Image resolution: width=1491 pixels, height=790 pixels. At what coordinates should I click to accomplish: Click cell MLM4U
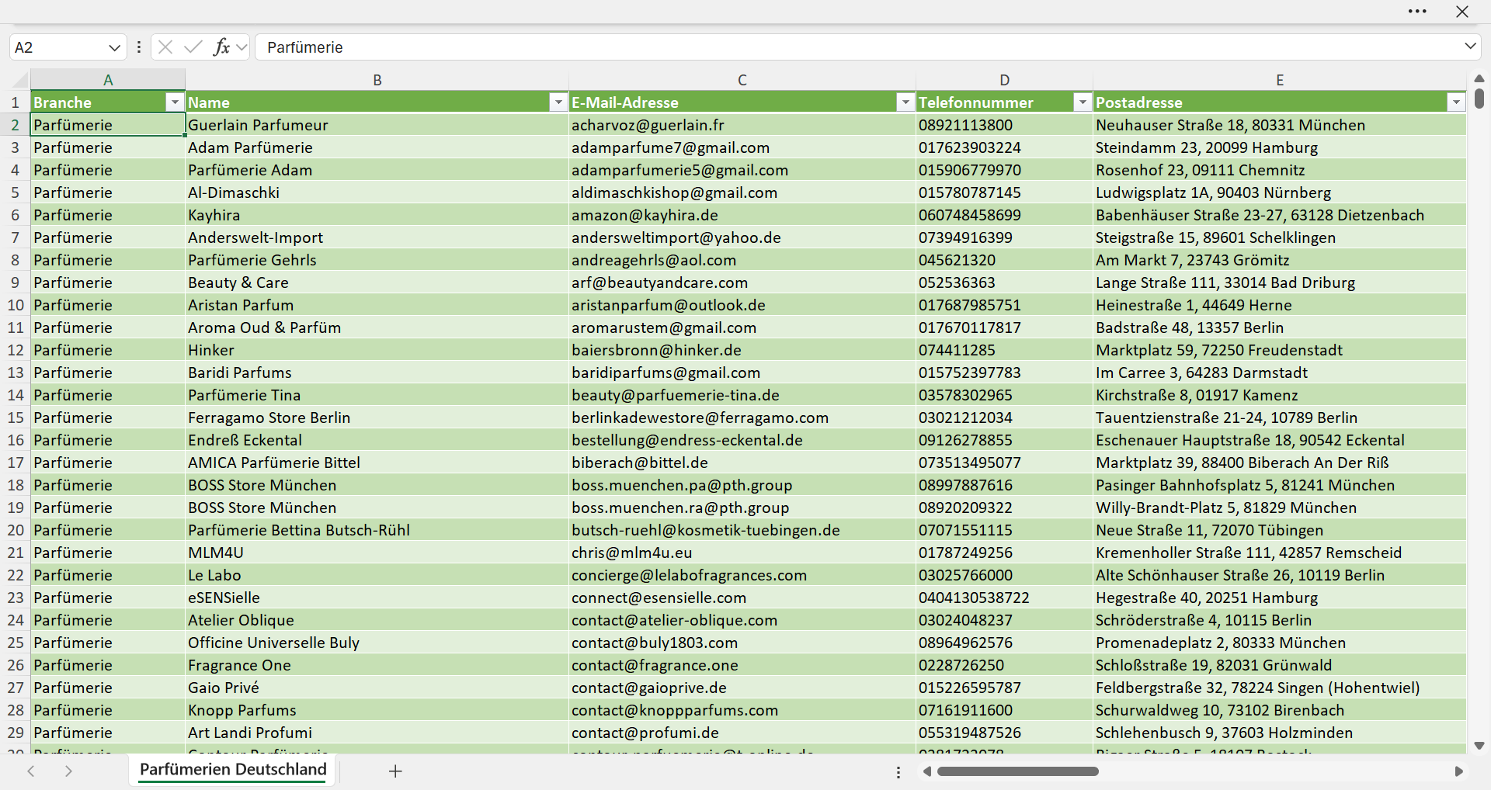[x=377, y=553]
